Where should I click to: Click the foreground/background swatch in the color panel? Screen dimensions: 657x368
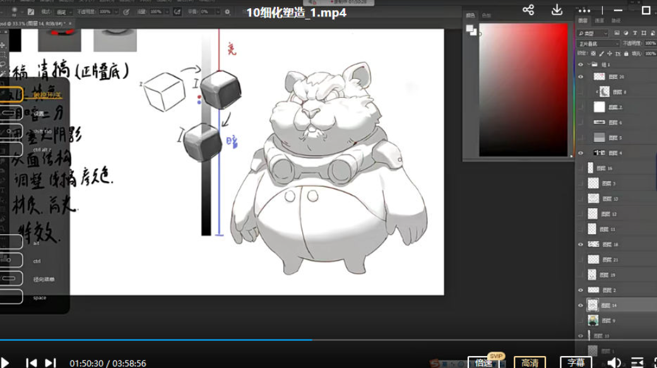(x=471, y=30)
